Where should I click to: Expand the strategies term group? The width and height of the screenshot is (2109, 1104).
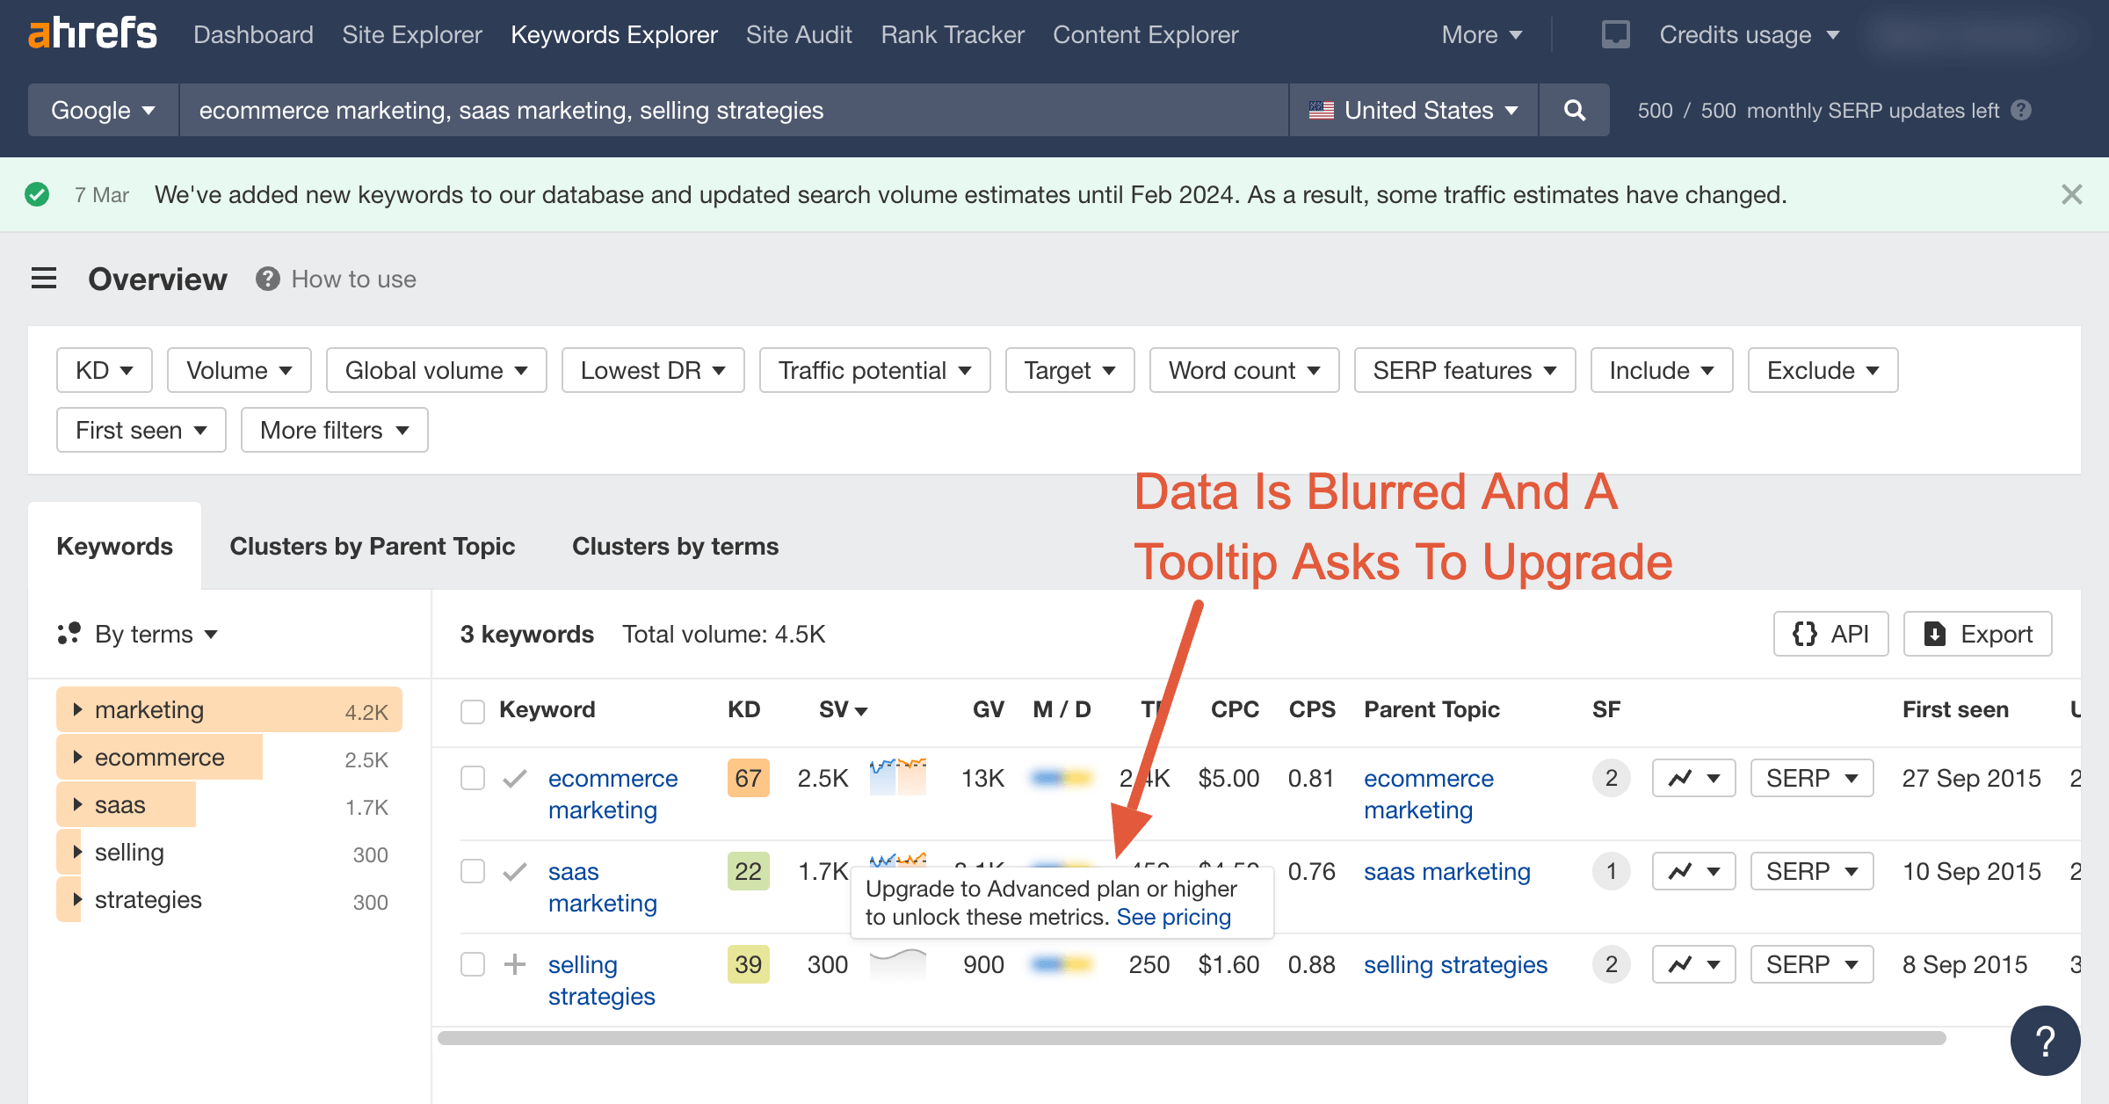77,899
